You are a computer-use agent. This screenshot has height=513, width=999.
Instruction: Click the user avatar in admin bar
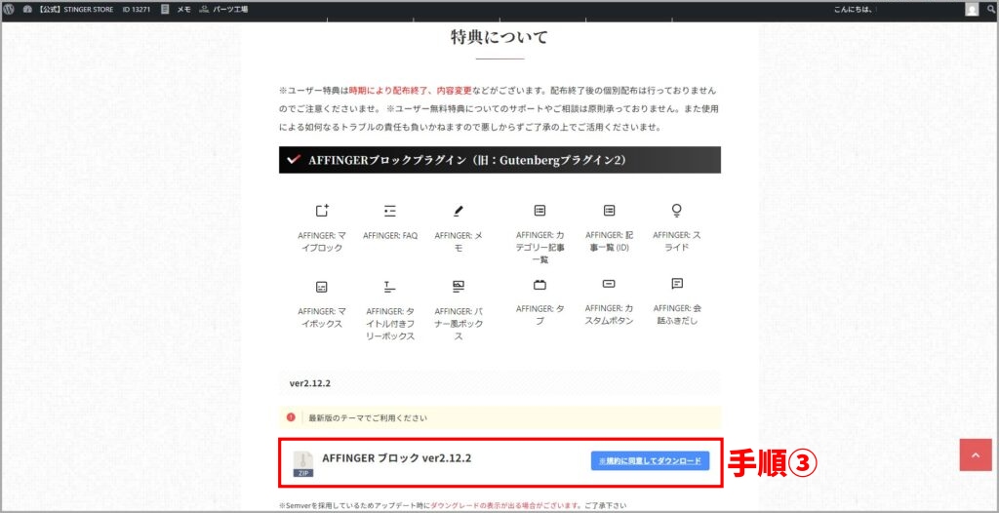point(972,9)
